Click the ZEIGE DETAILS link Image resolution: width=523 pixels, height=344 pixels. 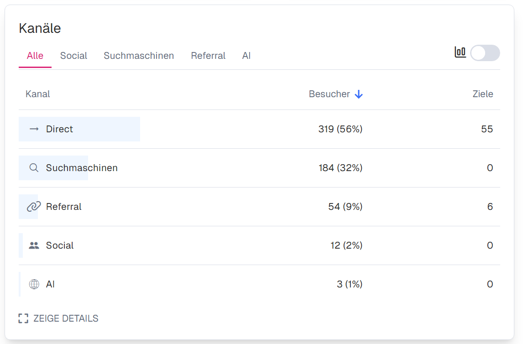pyautogui.click(x=66, y=318)
